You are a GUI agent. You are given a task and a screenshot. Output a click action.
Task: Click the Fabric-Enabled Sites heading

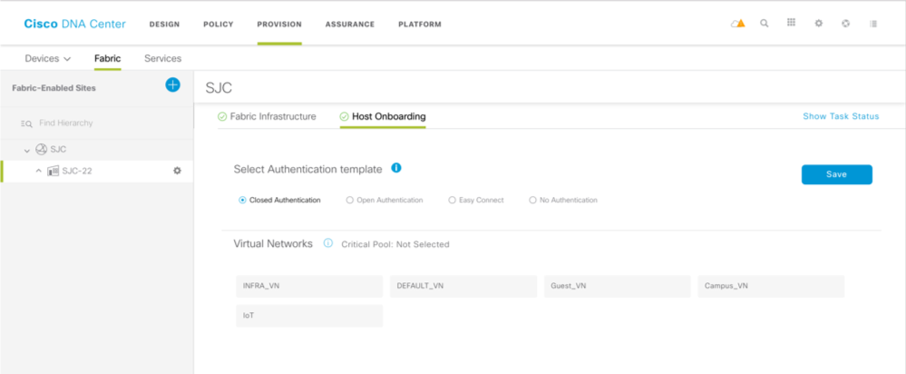tap(54, 88)
